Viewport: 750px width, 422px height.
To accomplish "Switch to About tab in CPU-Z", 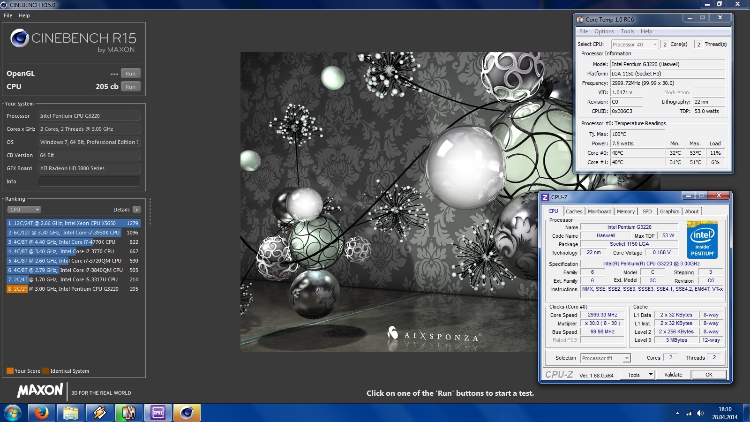I will tap(692, 211).
